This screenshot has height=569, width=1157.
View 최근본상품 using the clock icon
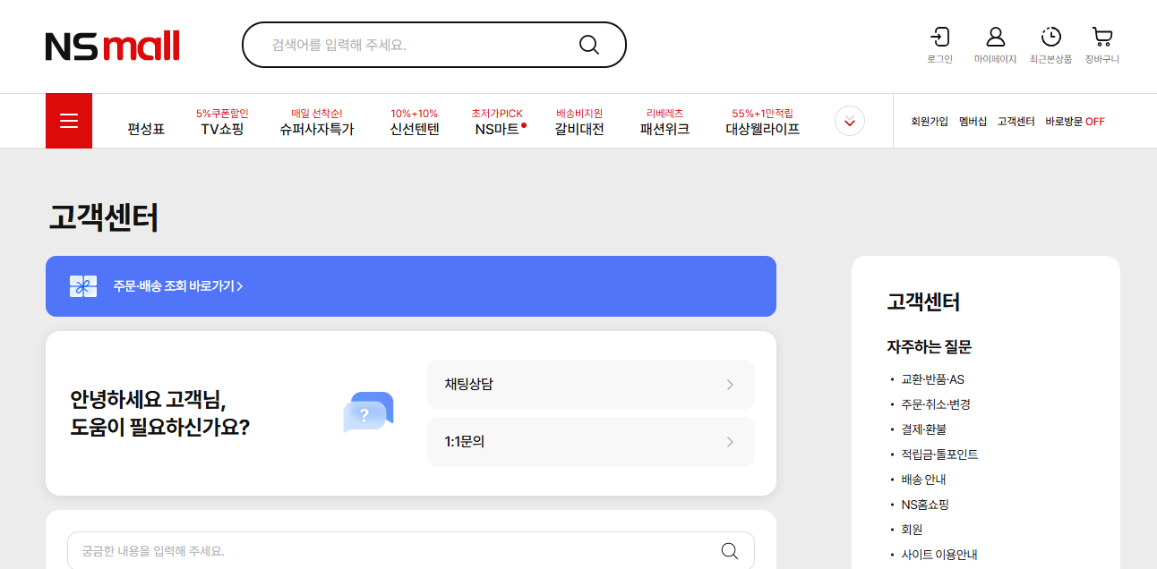(1049, 38)
